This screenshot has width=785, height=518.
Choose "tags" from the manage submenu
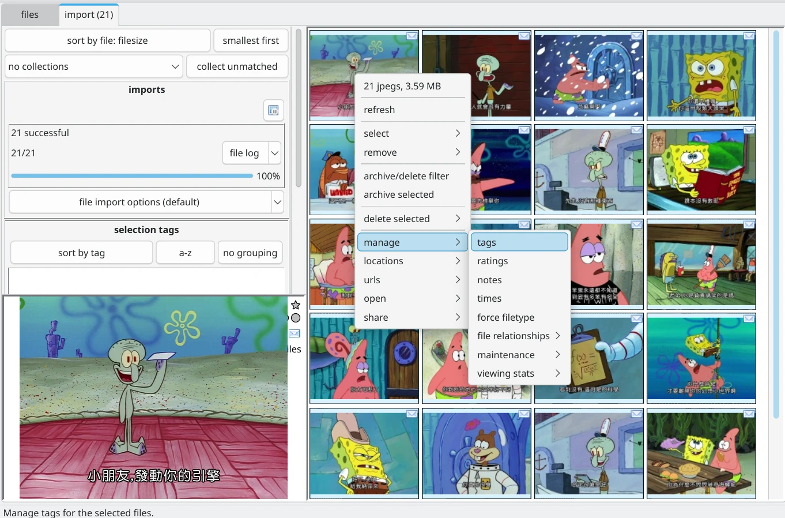click(486, 242)
